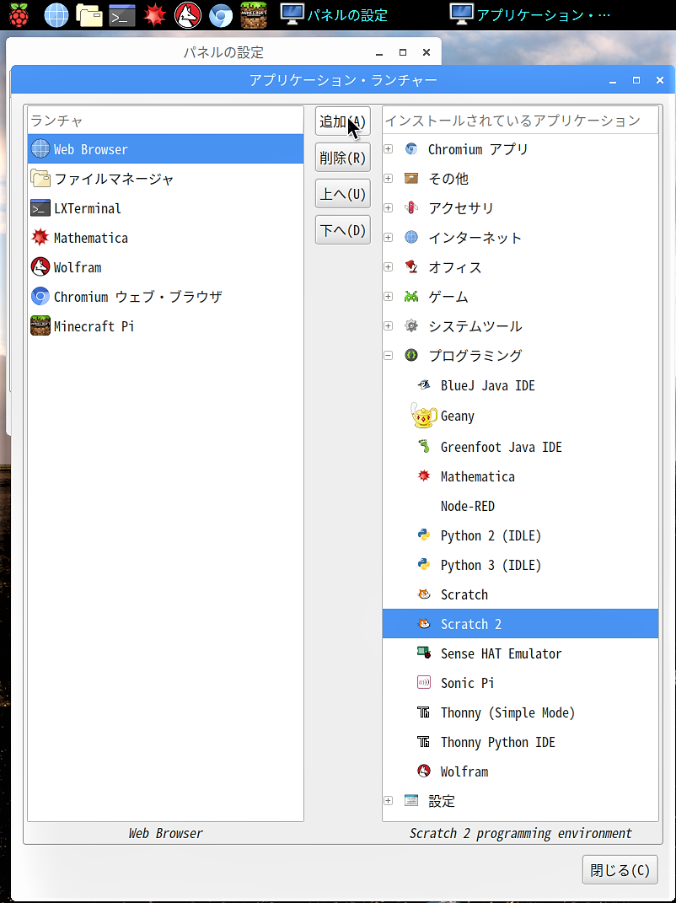Click the オフィス category icon
Image resolution: width=676 pixels, height=903 pixels.
[411, 267]
